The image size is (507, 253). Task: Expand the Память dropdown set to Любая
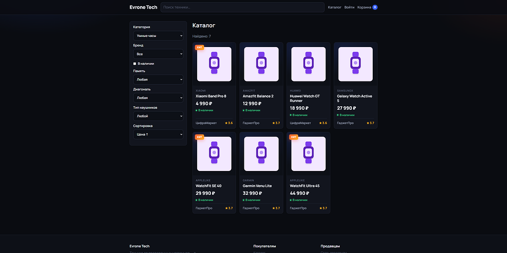158,79
